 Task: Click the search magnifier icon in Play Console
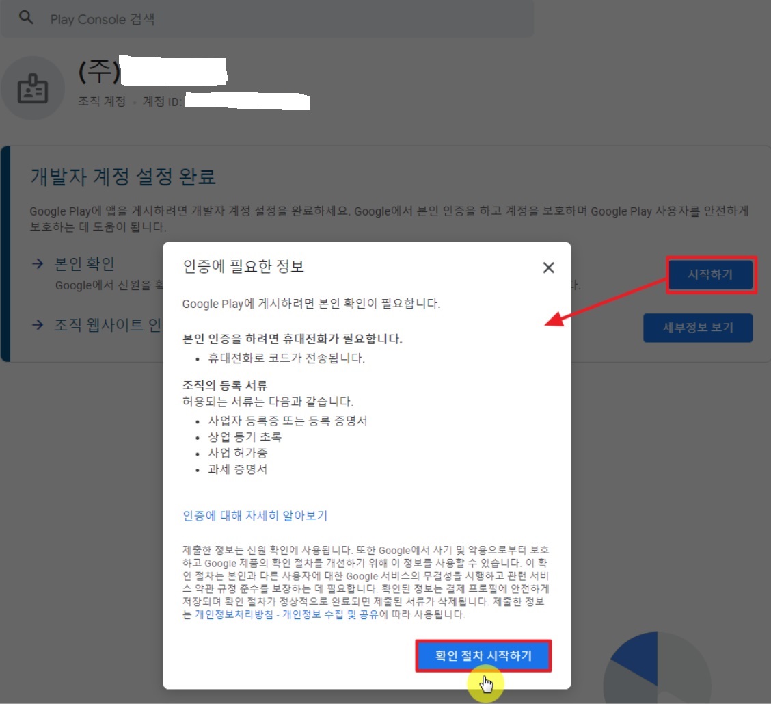click(26, 18)
